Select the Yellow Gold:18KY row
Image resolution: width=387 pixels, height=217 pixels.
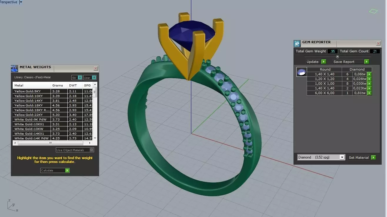coord(53,105)
